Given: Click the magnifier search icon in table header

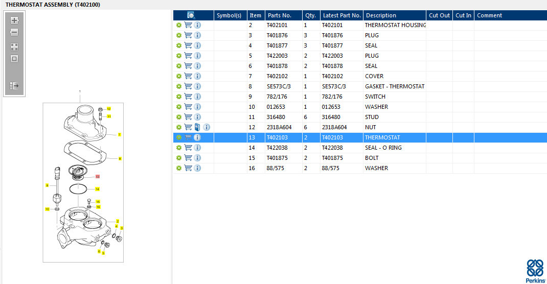Looking at the screenshot, I should [191, 15].
